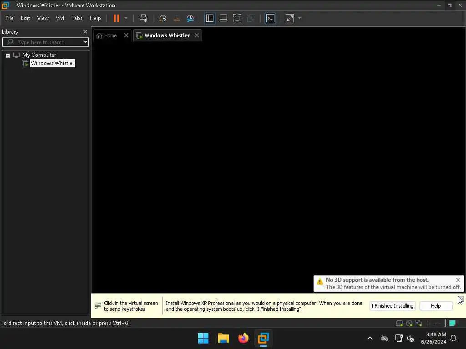Click the muted volume tray icon
Viewport: 466px width, 349px height.
tap(410, 338)
